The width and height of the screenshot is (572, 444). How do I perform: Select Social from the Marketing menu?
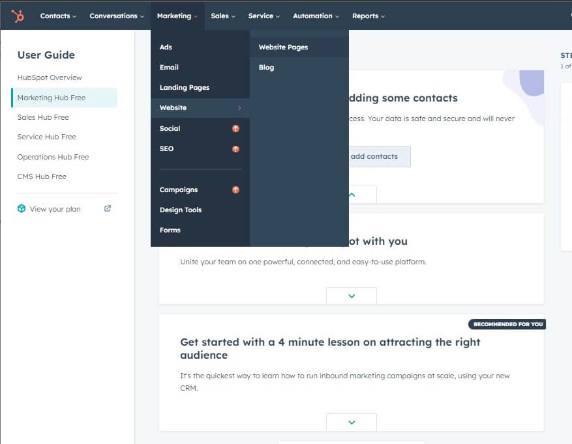click(x=200, y=128)
